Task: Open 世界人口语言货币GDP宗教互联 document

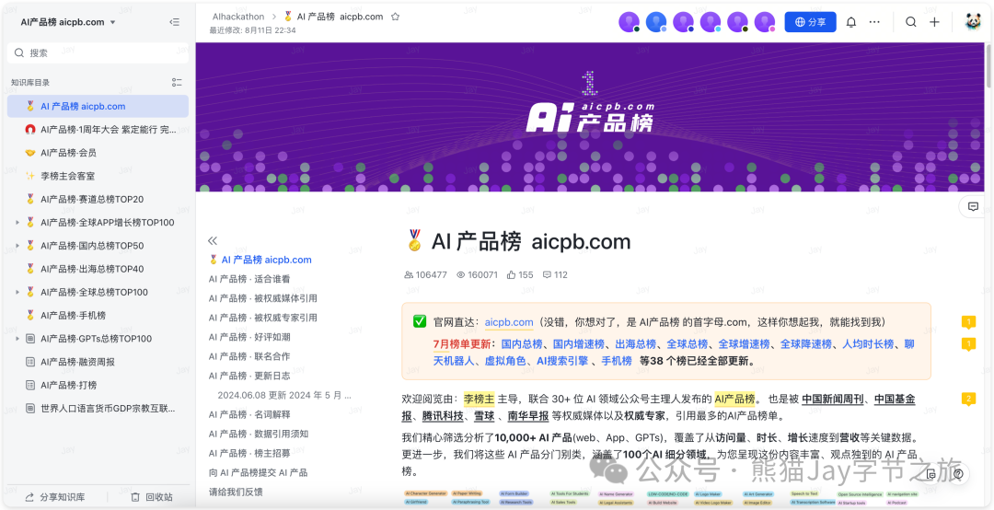Action: click(98, 408)
